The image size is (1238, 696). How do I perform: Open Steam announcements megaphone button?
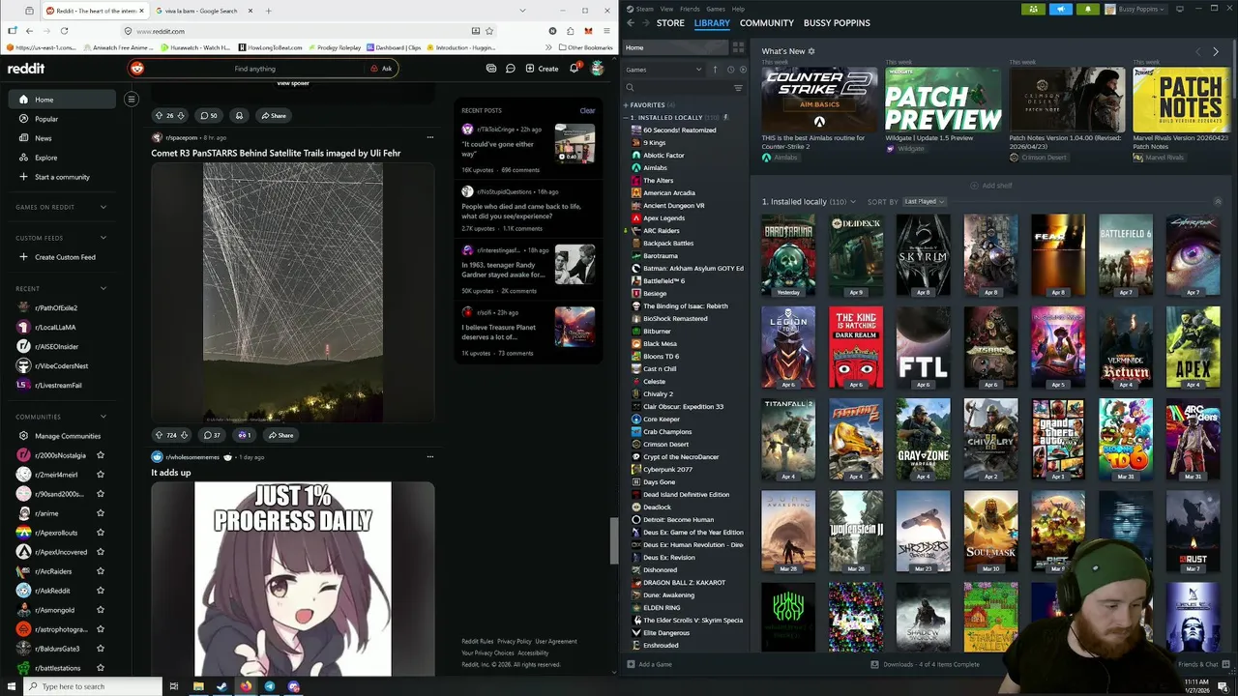(1061, 9)
